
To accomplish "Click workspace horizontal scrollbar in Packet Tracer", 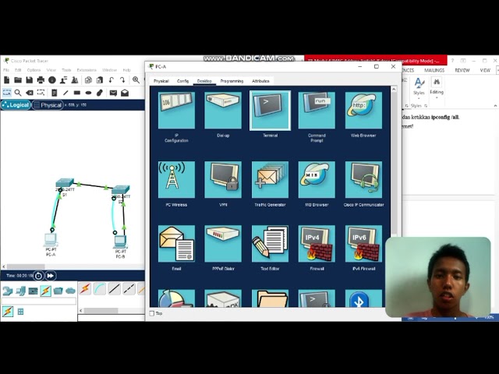I will [26, 266].
